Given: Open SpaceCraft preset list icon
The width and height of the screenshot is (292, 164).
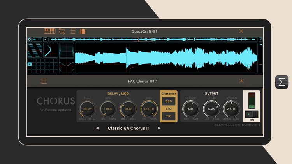Looking at the screenshot, I should [72, 31].
